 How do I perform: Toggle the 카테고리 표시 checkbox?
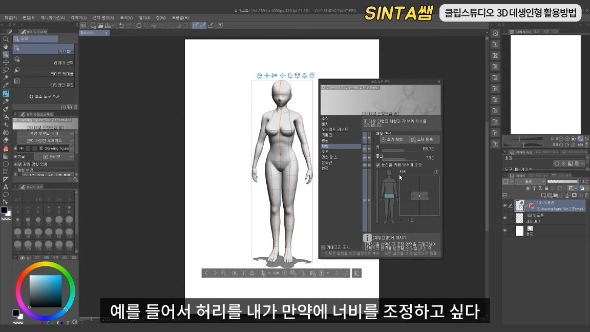(x=323, y=247)
